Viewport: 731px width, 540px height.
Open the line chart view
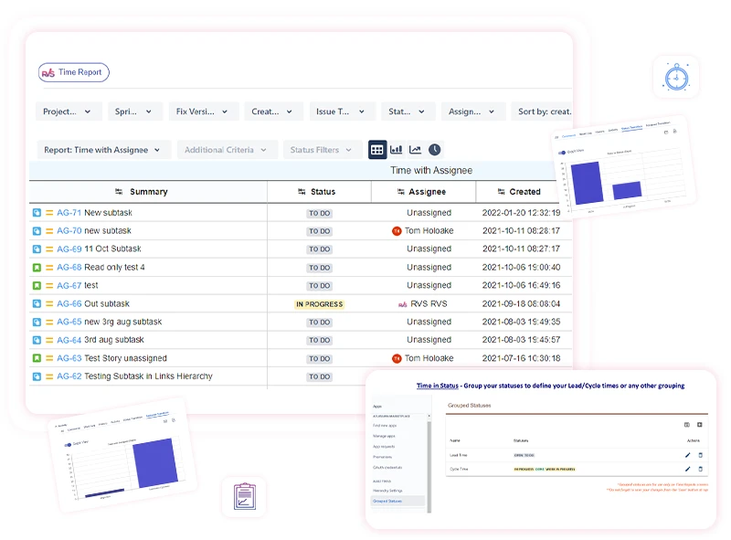416,149
